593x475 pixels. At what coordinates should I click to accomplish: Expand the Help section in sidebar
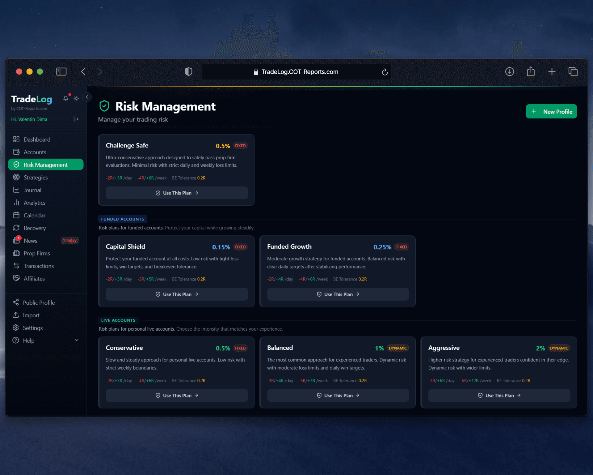(76, 340)
